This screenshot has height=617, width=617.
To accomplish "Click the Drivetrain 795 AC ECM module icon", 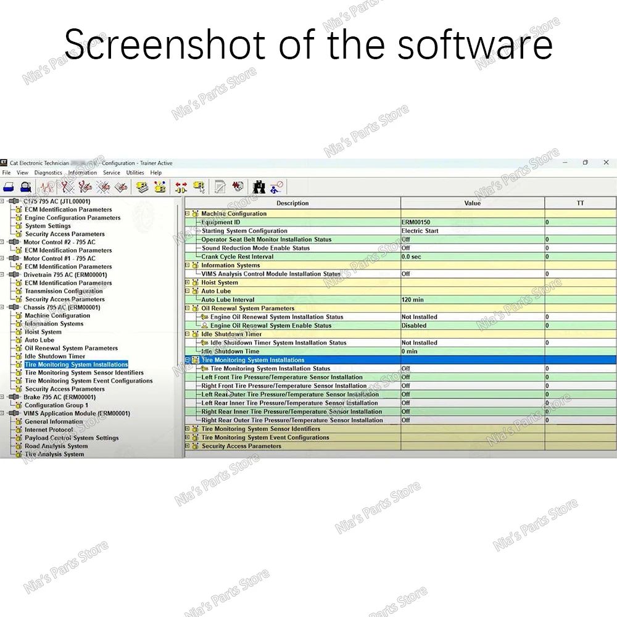I will (14, 275).
